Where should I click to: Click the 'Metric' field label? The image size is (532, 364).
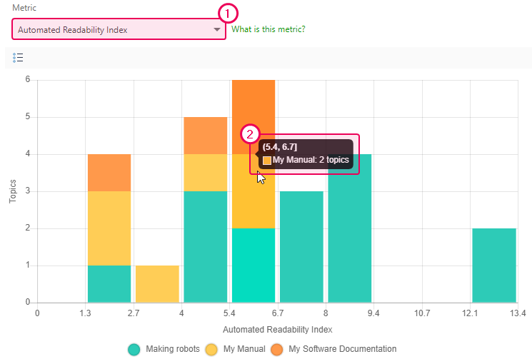[x=24, y=8]
